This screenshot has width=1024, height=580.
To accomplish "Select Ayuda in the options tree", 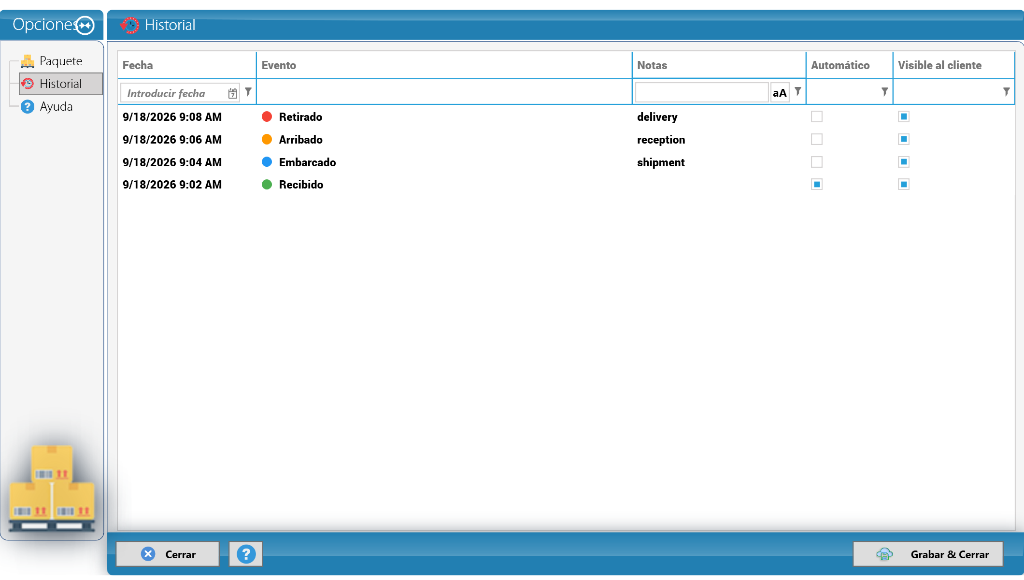I will tap(56, 106).
